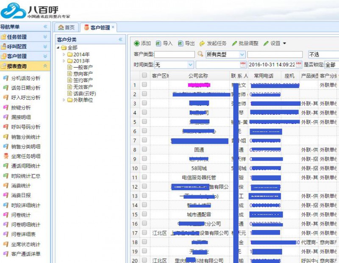Screen dimensions: 339x263
Task: Click the 添加 (Add) green plus icon
Action: [136, 44]
